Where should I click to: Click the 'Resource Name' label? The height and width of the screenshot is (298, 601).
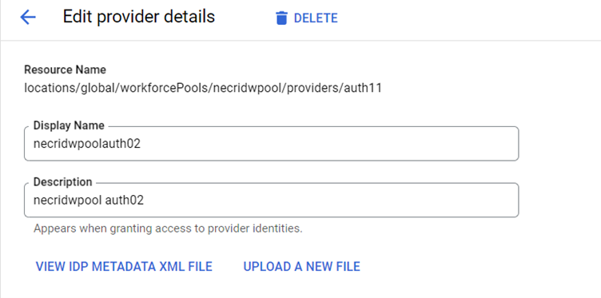(66, 70)
